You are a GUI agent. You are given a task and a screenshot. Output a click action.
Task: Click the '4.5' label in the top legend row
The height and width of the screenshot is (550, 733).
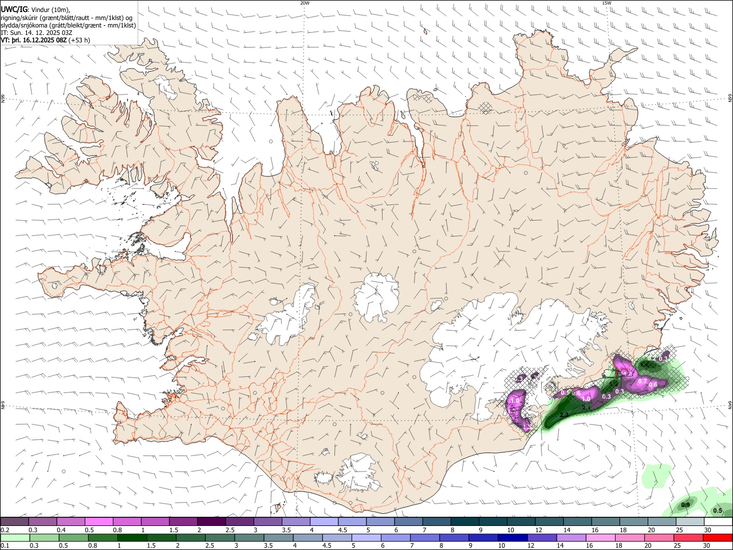click(x=342, y=531)
